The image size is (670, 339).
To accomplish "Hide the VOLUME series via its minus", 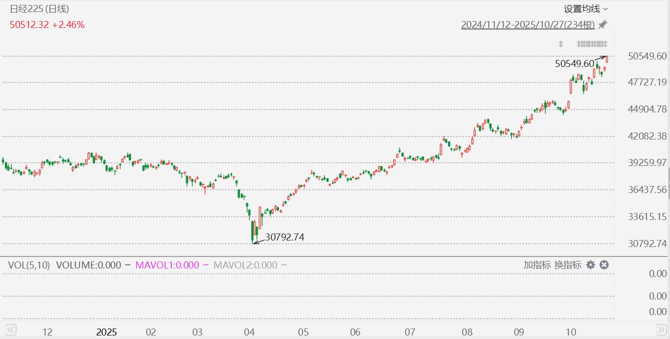I will [x=128, y=265].
